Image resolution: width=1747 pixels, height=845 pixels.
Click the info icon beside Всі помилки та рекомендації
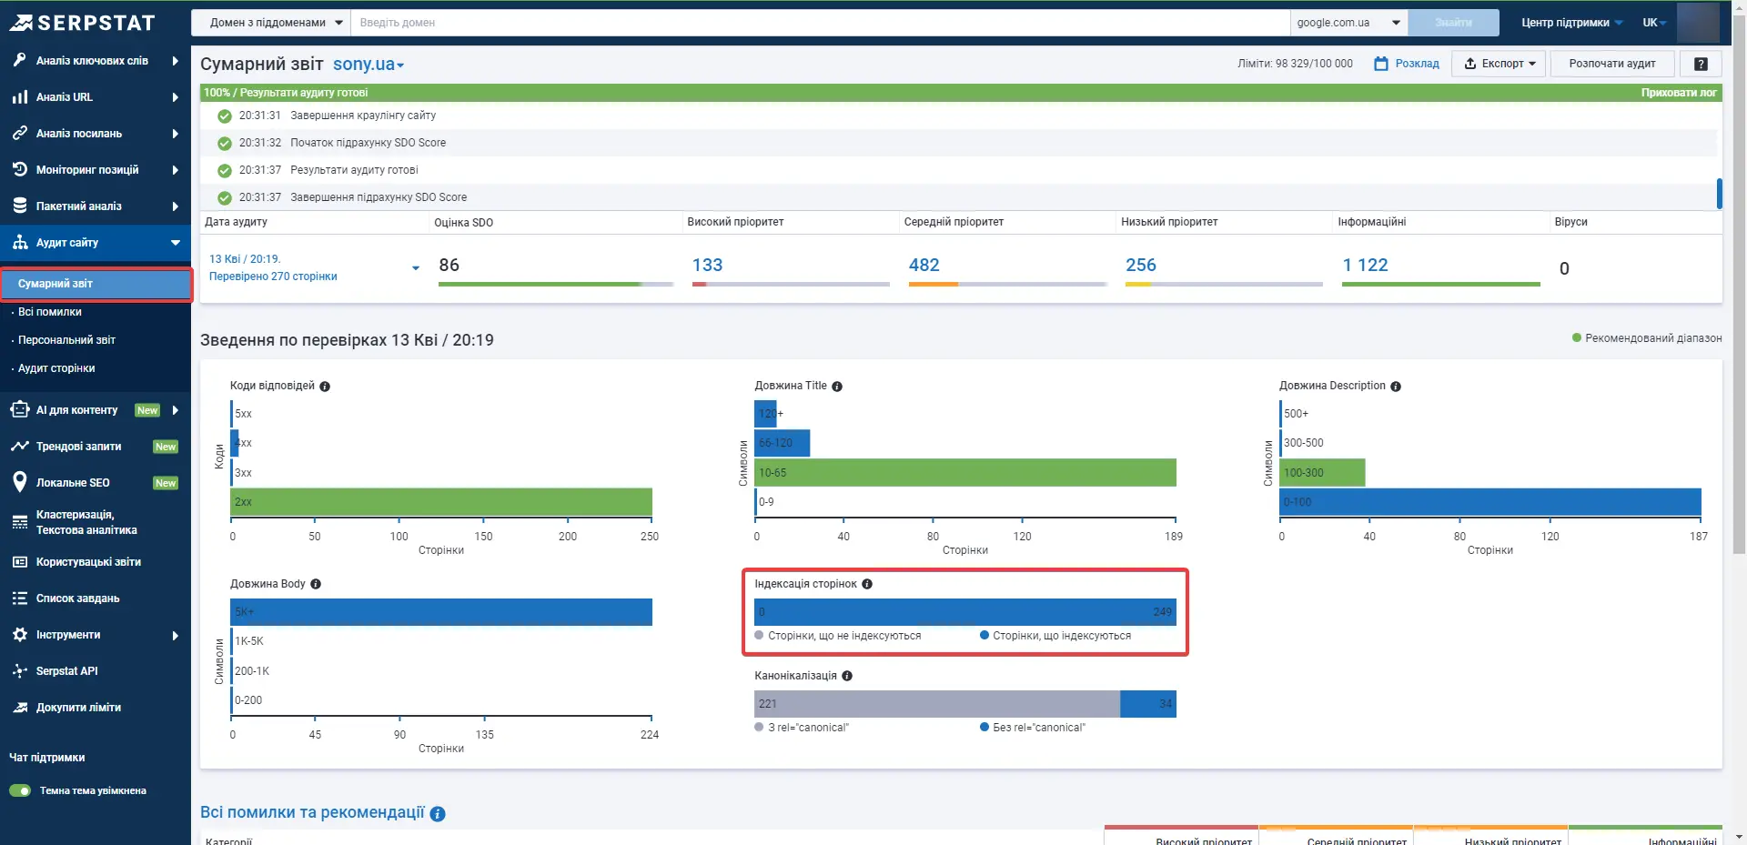(x=438, y=814)
